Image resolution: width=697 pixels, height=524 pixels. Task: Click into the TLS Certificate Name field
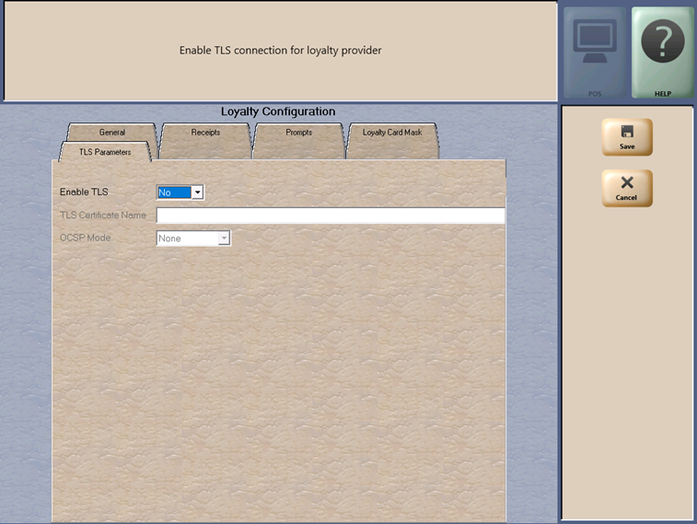(330, 215)
